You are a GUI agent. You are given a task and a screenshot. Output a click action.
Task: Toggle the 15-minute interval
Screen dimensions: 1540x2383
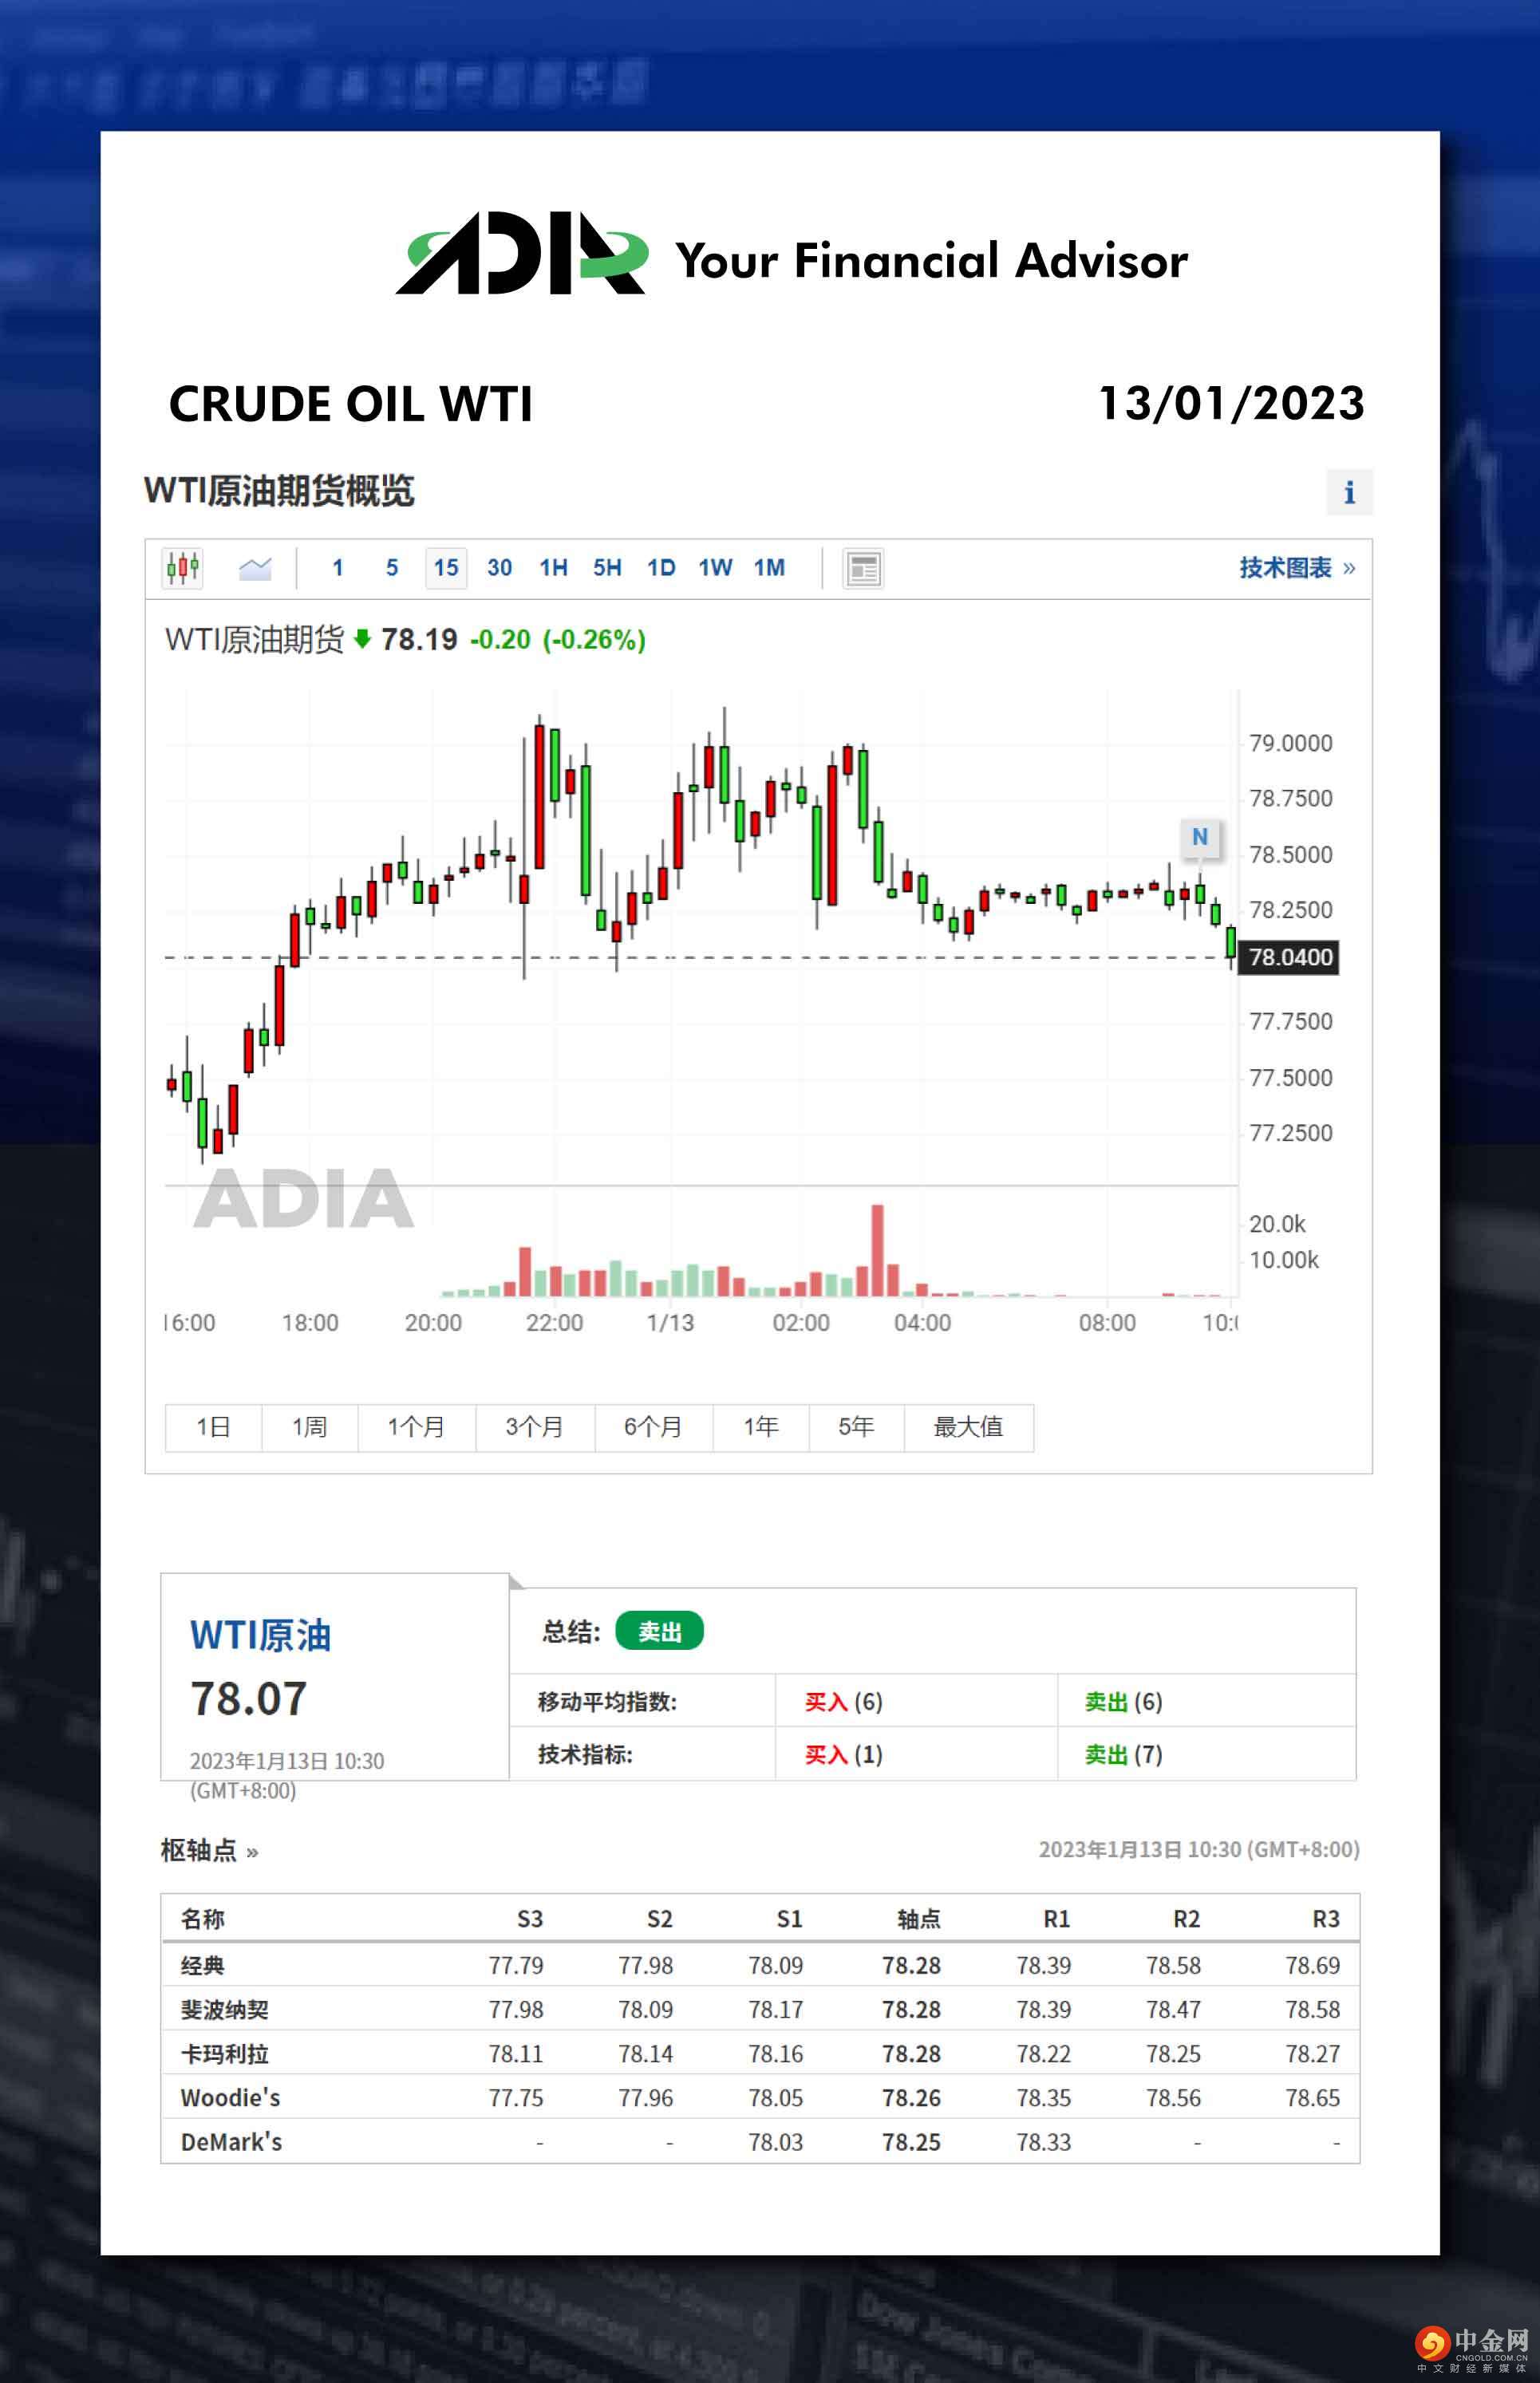[x=445, y=566]
